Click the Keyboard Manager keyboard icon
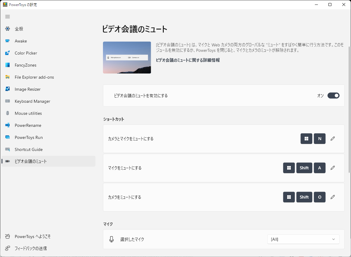Screen dimensions: 351x257 8,101
